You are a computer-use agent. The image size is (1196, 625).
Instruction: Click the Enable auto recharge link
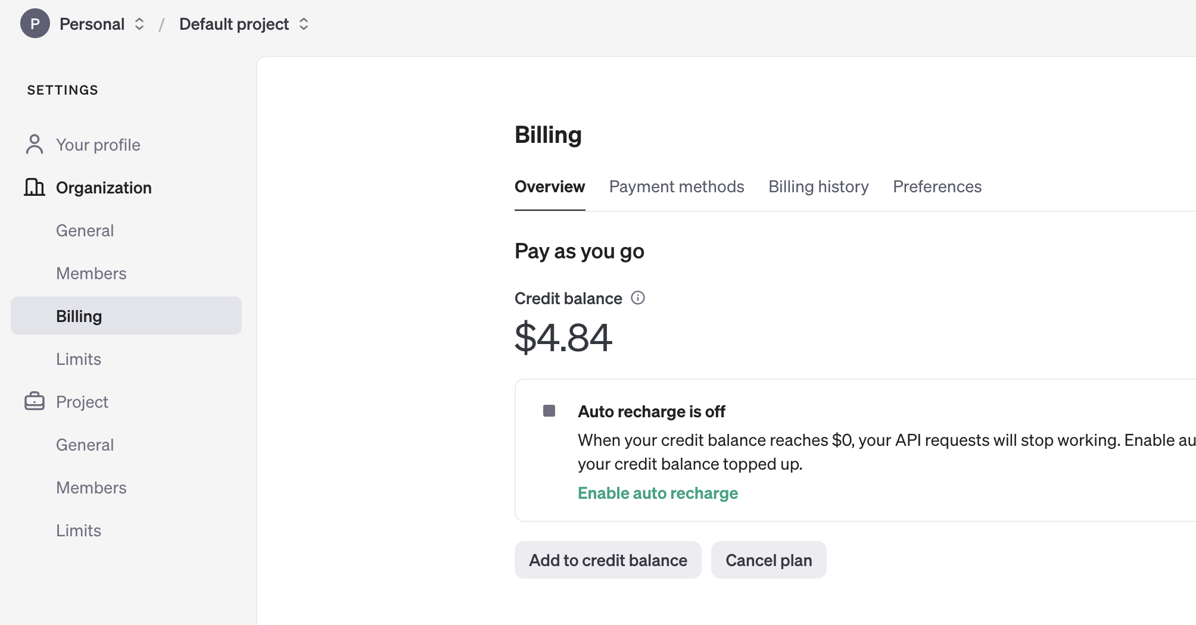click(x=658, y=493)
